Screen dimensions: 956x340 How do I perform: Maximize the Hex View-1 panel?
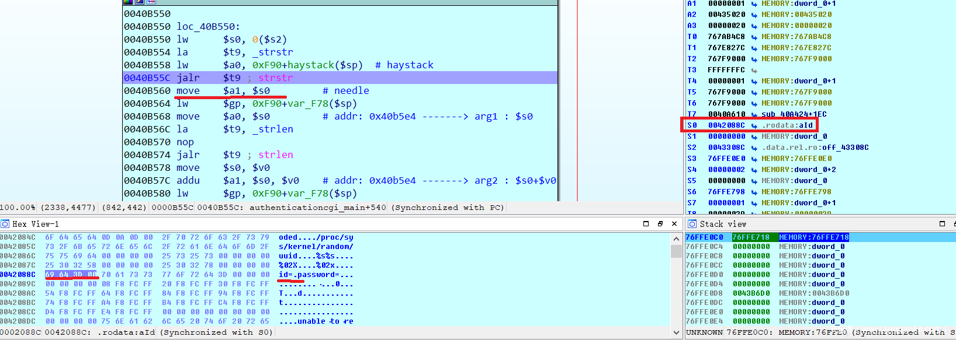(x=646, y=224)
